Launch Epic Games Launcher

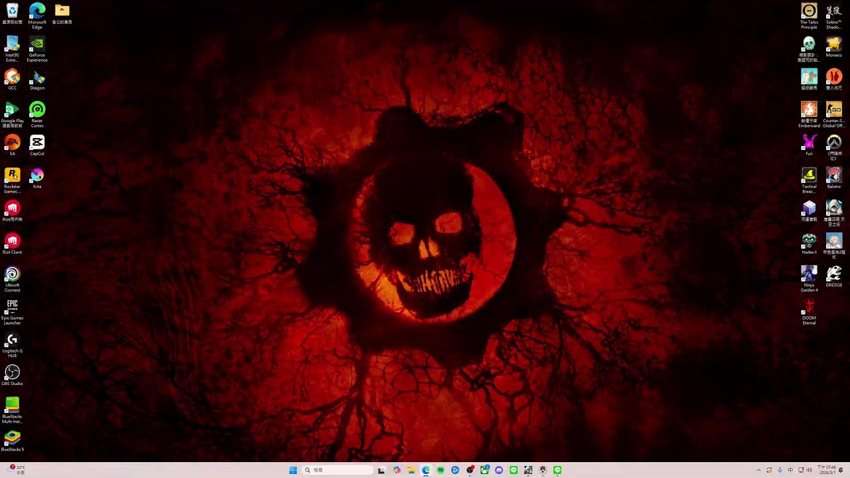click(12, 312)
